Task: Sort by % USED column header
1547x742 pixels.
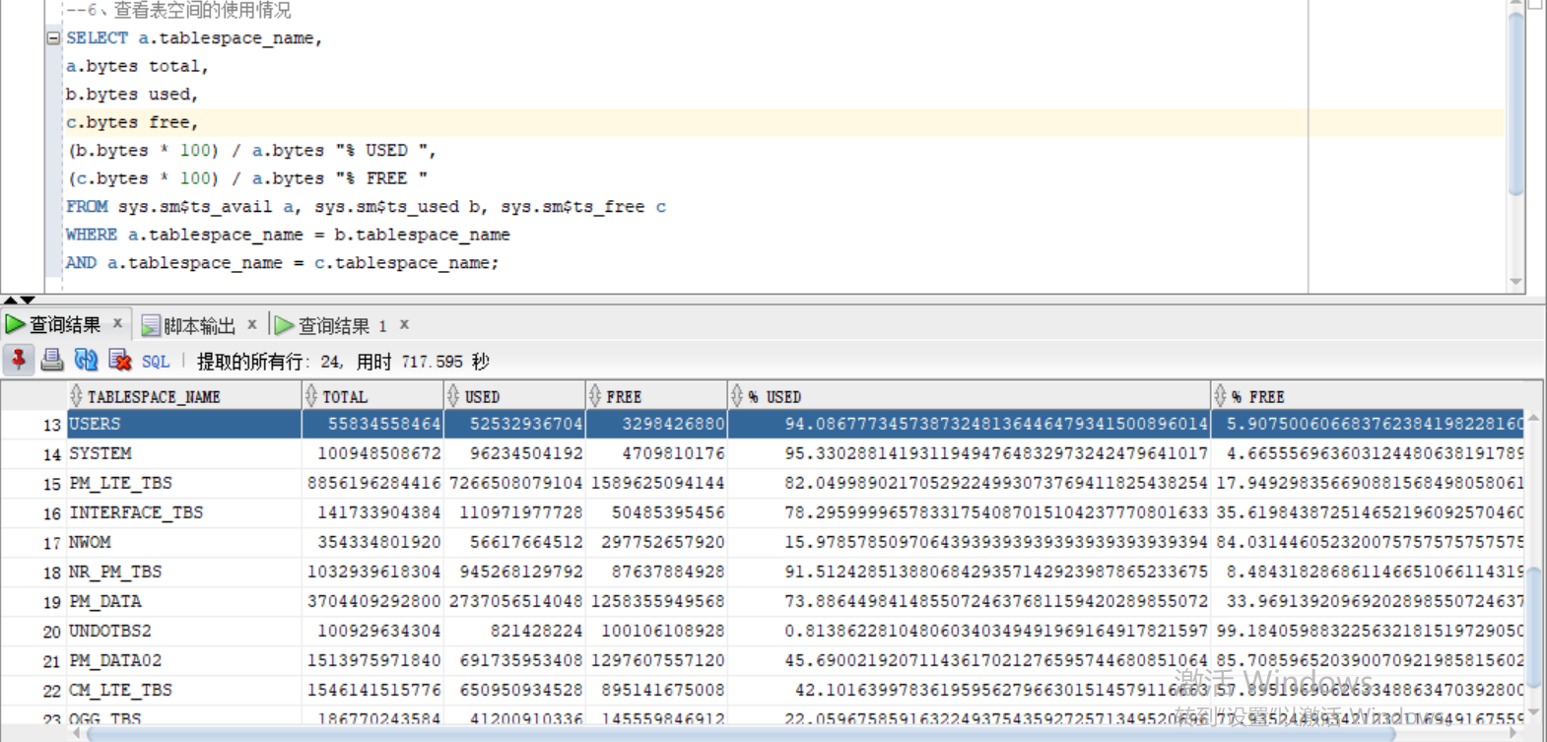Action: click(969, 396)
